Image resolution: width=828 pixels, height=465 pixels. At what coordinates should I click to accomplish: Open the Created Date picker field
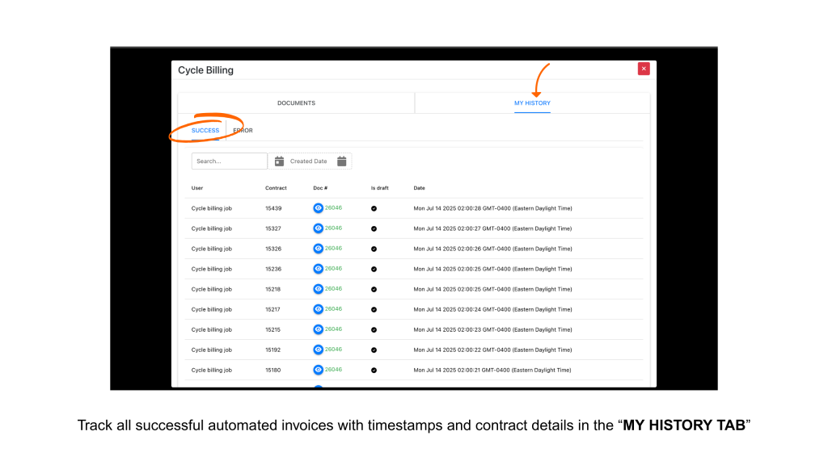coord(309,161)
